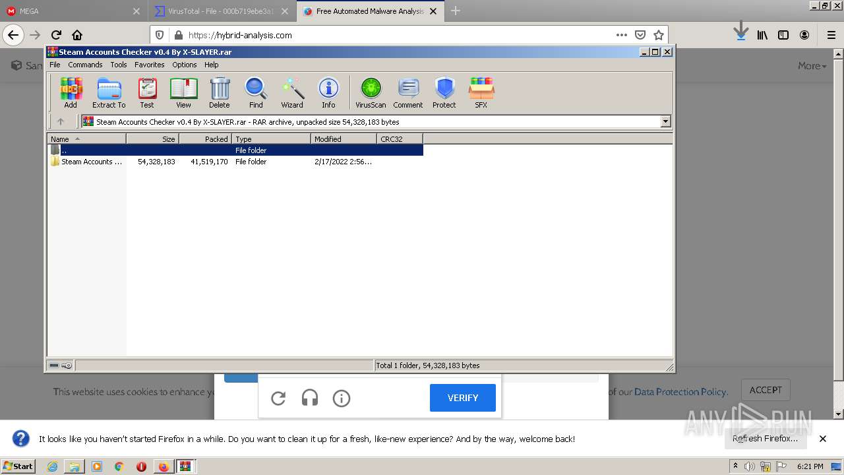Click ACCEPT on the cookie banner
844x475 pixels.
(x=766, y=390)
